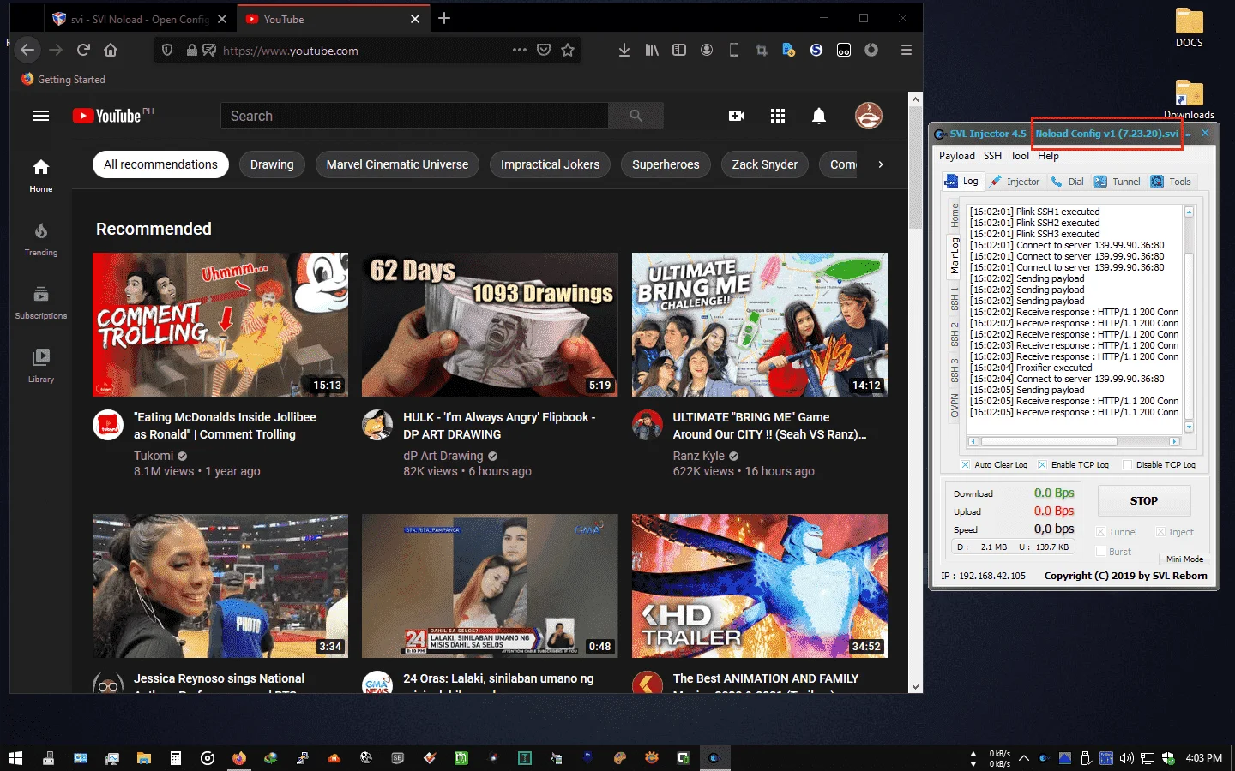This screenshot has height=771, width=1235.
Task: Toggle Firefox sidebars icon
Action: pos(679,50)
